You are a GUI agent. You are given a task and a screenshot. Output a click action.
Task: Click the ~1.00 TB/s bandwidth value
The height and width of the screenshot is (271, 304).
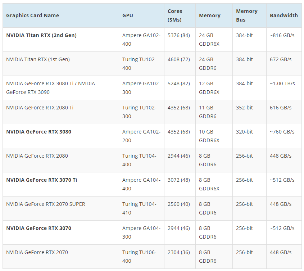coord(282,83)
